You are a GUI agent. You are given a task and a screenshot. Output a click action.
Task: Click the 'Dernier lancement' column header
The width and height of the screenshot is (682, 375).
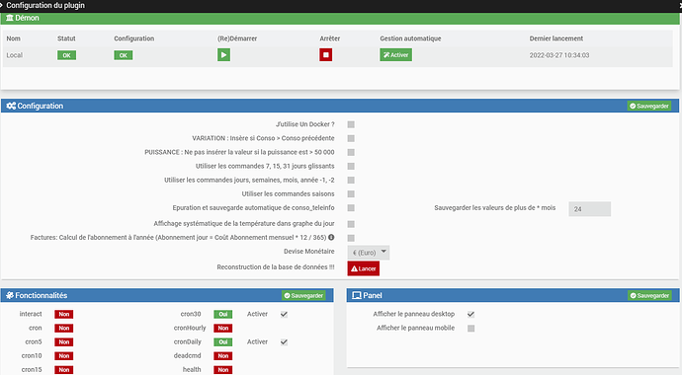point(555,38)
